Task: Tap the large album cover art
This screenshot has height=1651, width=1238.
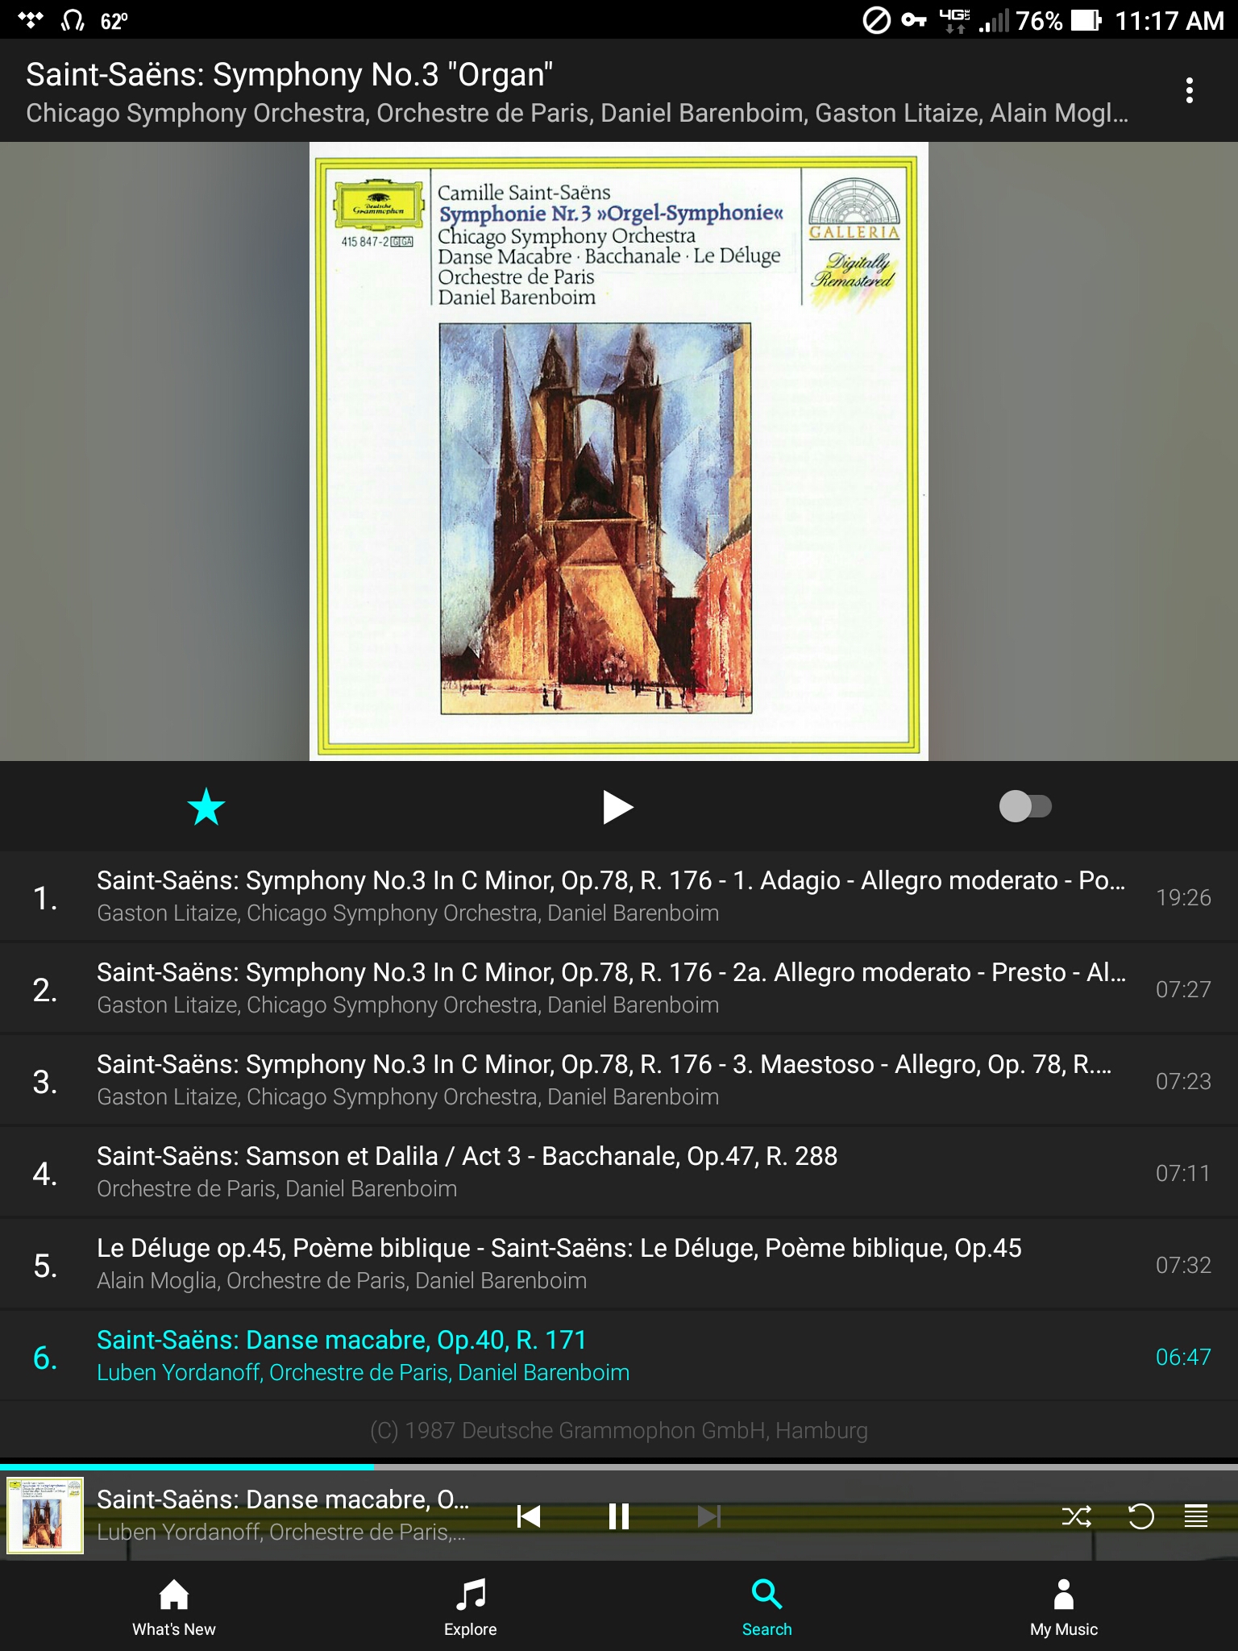Action: (619, 451)
